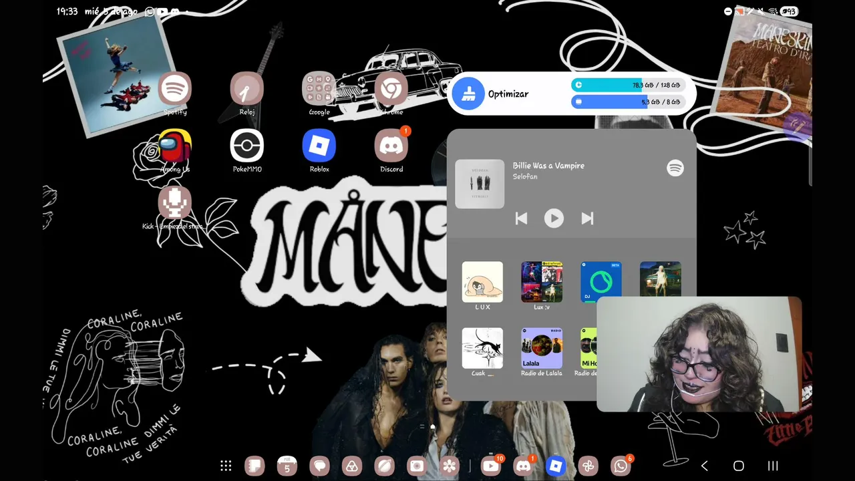Launch the Chrome browser
855x481 pixels.
point(391,89)
